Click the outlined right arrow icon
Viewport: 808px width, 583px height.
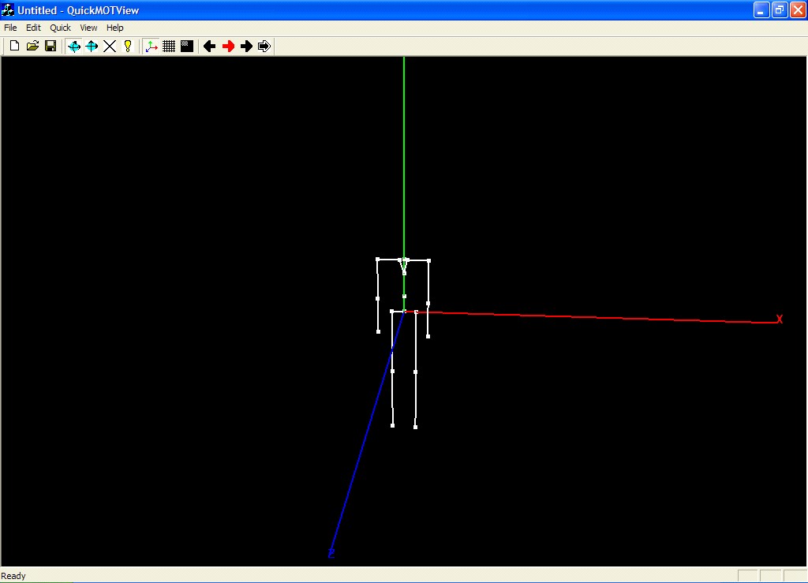pos(264,47)
